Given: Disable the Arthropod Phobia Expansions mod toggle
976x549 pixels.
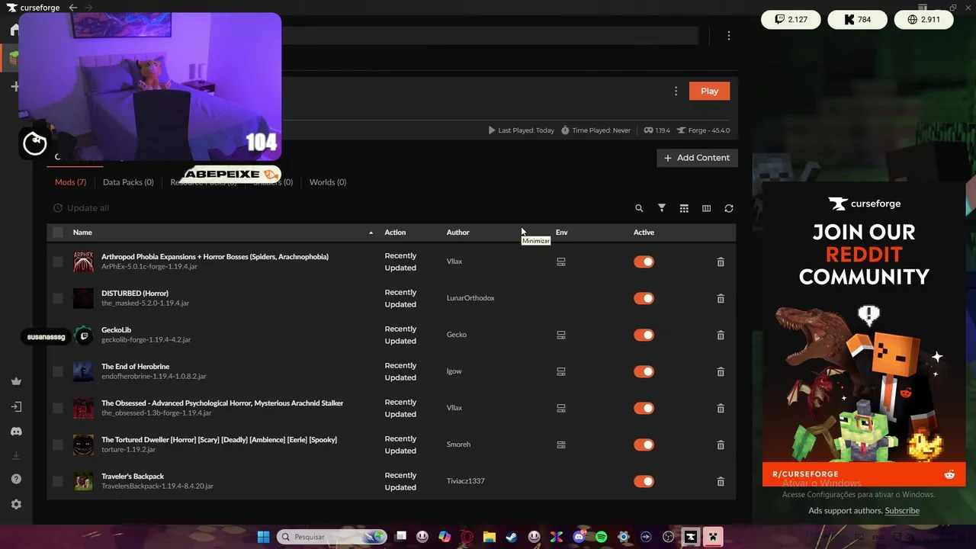Looking at the screenshot, I should [644, 262].
